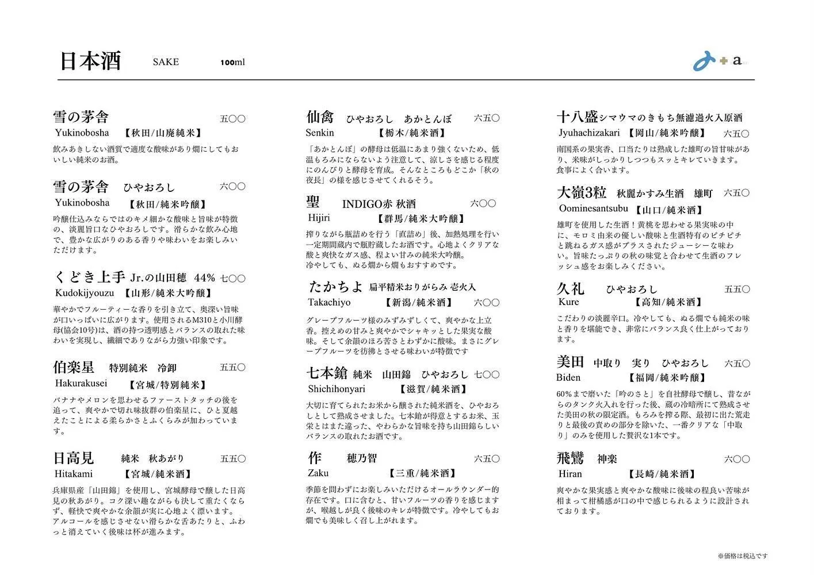Select the 久礼 ひやおろし title
The image size is (814, 575).
tap(607, 289)
